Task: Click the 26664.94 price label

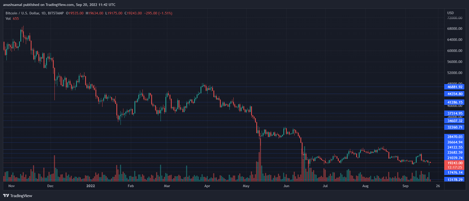Action: [x=454, y=142]
